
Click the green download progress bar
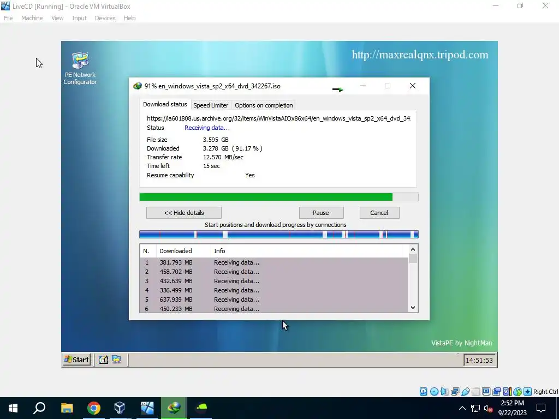pyautogui.click(x=279, y=197)
